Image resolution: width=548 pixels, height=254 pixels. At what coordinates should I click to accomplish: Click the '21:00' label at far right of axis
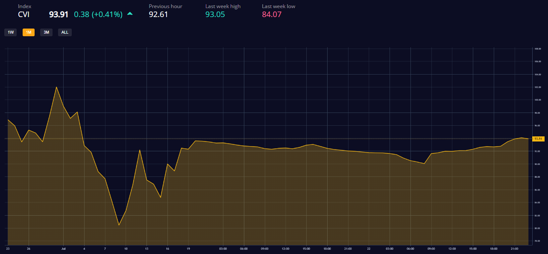514,248
